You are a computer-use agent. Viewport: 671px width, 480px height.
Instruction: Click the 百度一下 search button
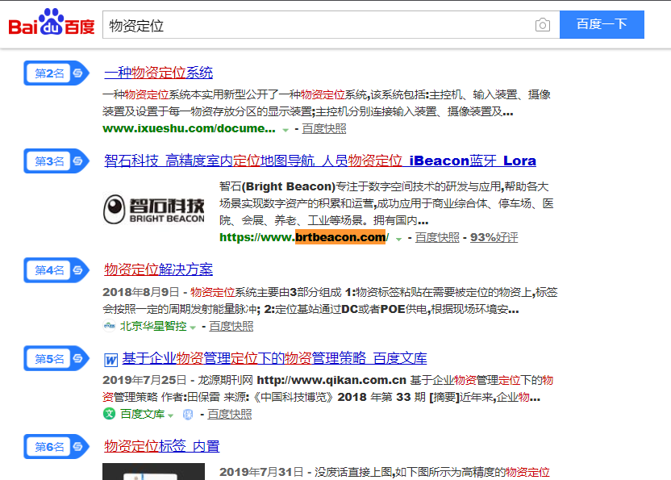(x=602, y=24)
